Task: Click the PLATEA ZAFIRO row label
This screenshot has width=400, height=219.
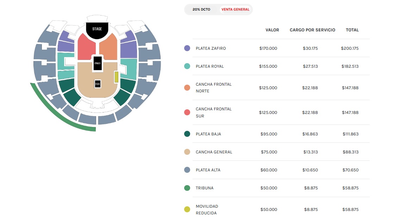Action: coord(211,48)
